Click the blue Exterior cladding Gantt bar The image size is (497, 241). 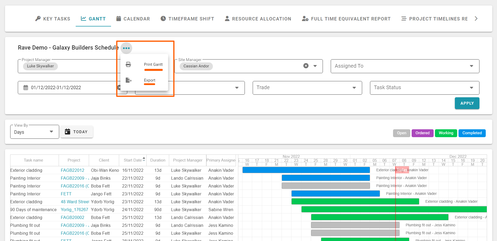click(x=306, y=170)
